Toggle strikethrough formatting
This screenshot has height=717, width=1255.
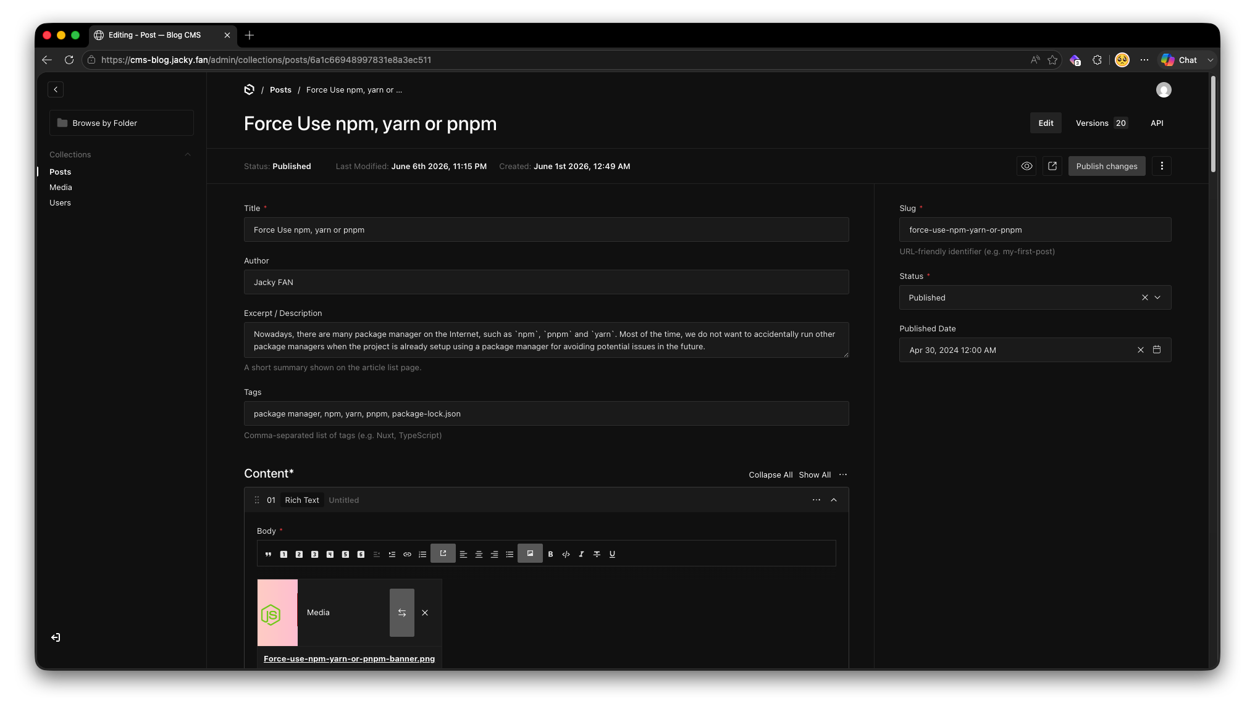(597, 554)
